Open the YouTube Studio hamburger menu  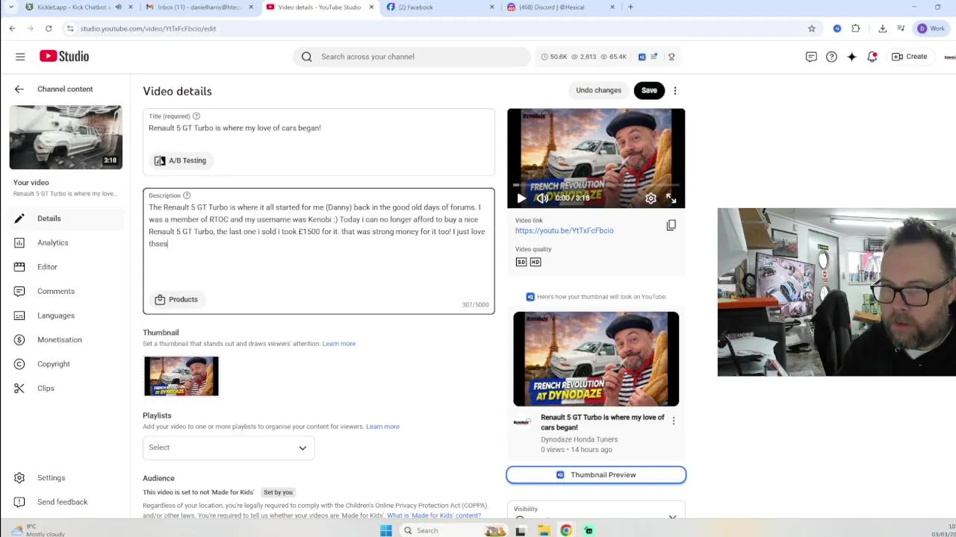coord(20,57)
